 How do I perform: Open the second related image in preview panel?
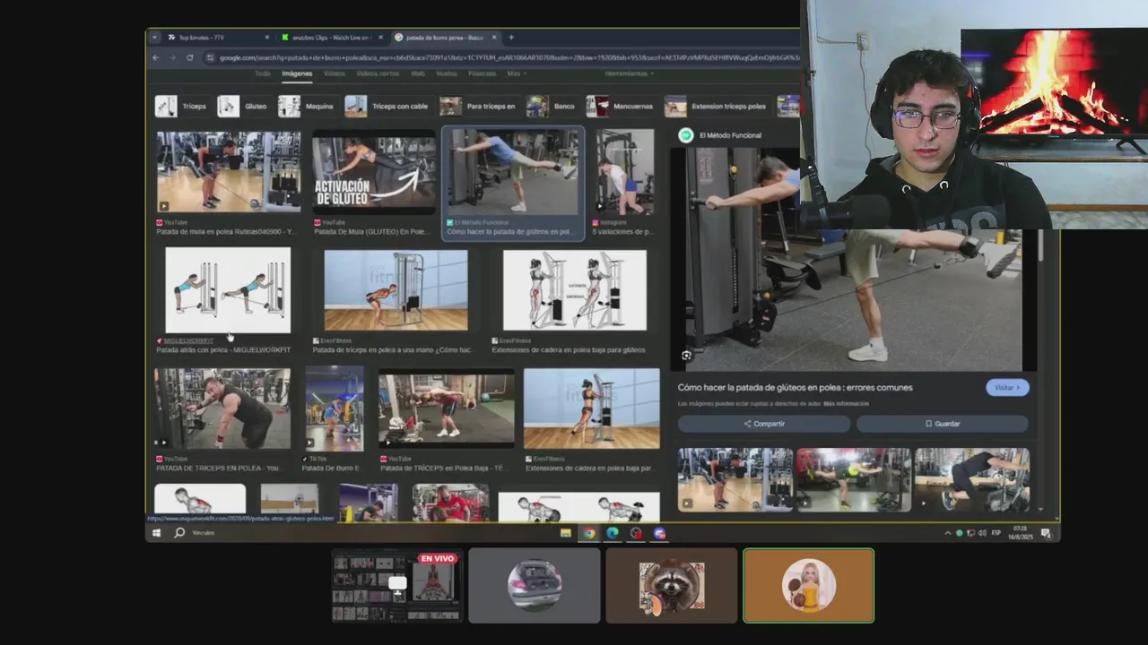tap(853, 480)
